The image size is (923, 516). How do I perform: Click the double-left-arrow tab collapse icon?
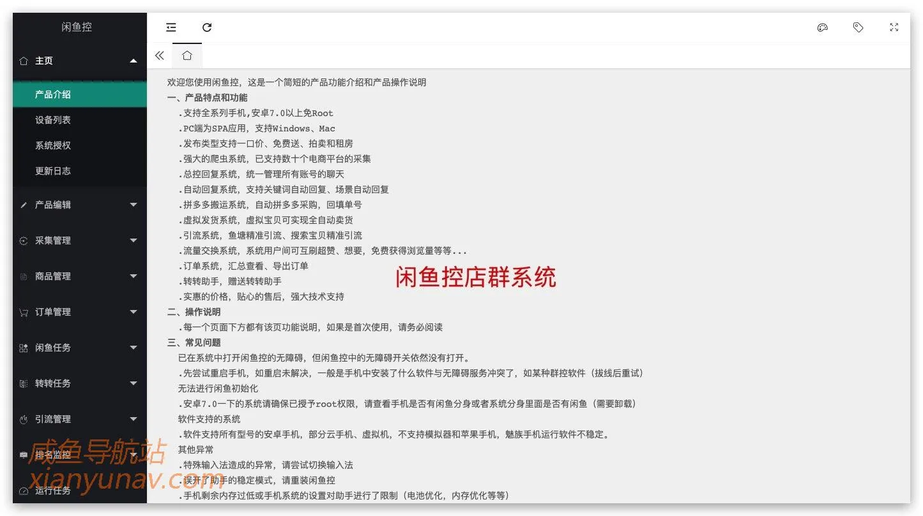[159, 55]
